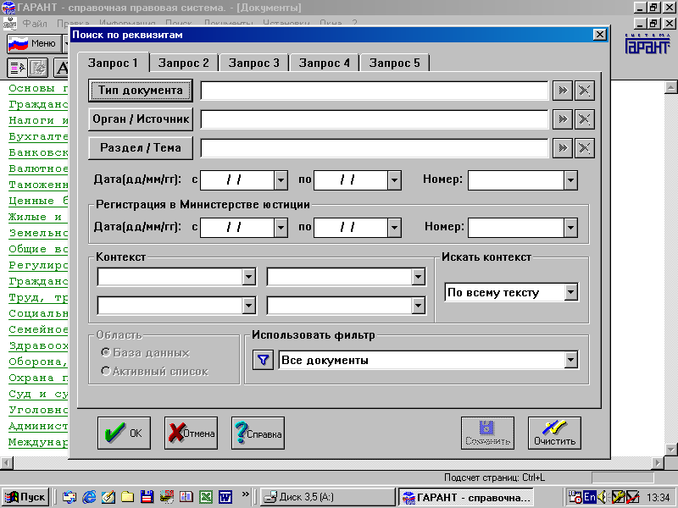Open the yellow folder icon in quick launch

(x=128, y=497)
